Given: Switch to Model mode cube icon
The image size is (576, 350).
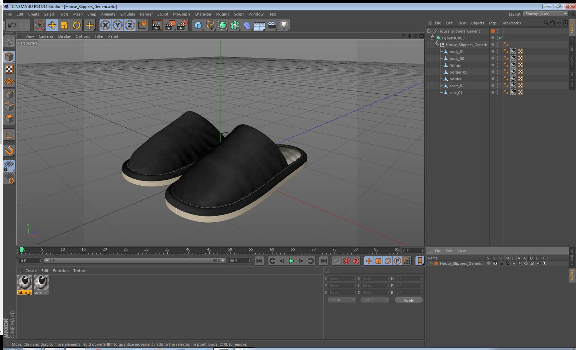Looking at the screenshot, I should (9, 57).
